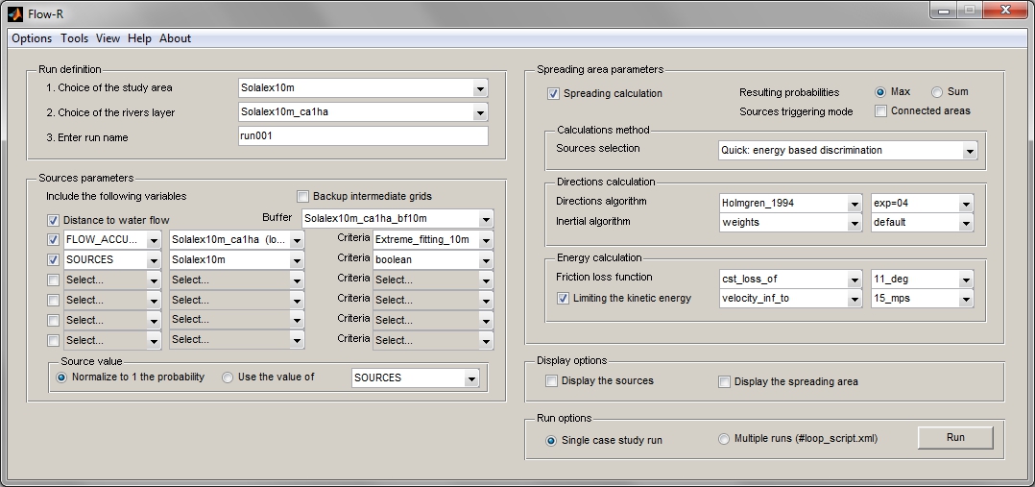Open the Tools menu
1035x487 pixels.
point(74,38)
